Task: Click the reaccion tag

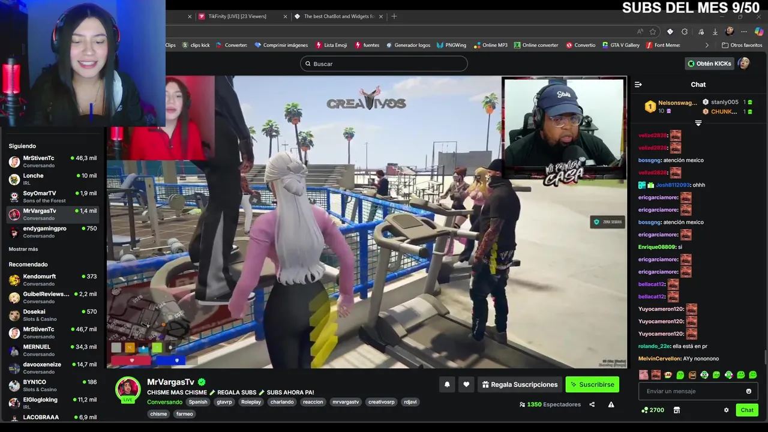Action: click(313, 402)
